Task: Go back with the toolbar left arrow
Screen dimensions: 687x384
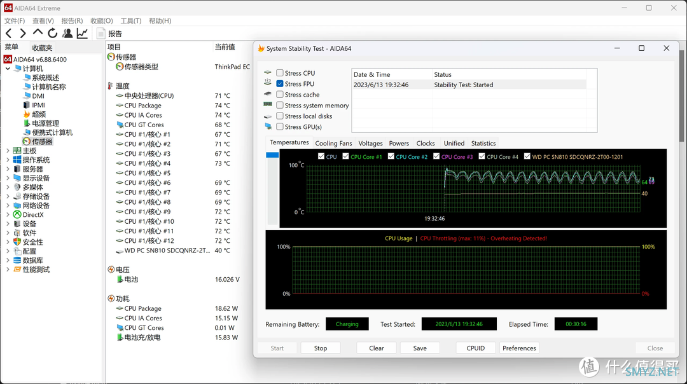Action: tap(9, 33)
